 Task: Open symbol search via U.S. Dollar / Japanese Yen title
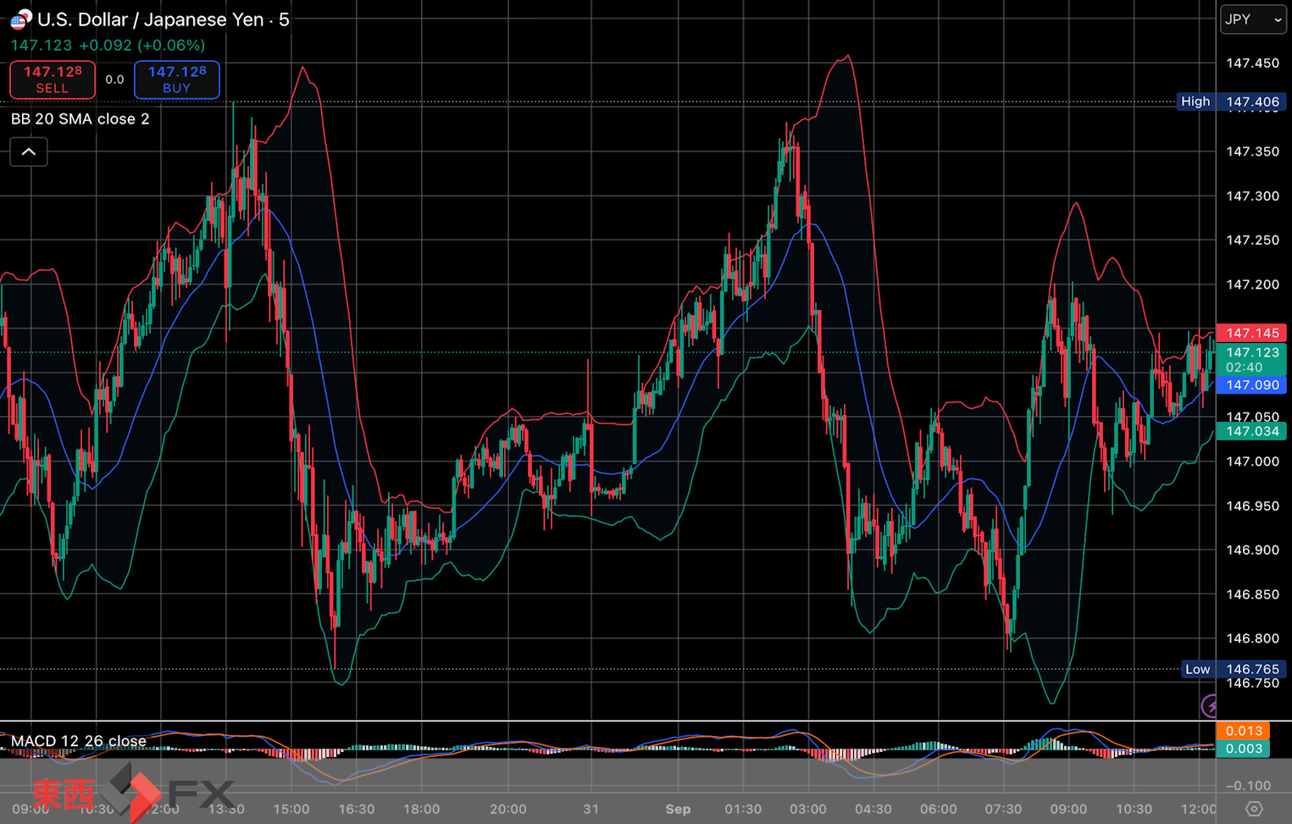163,19
